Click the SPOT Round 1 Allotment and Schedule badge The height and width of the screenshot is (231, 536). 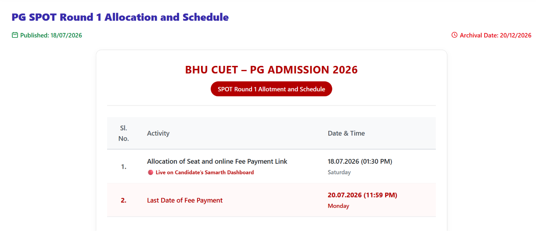tap(271, 89)
